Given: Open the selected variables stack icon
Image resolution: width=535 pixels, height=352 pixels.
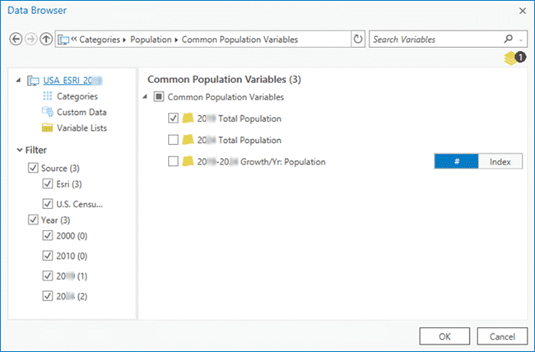Looking at the screenshot, I should (515, 58).
